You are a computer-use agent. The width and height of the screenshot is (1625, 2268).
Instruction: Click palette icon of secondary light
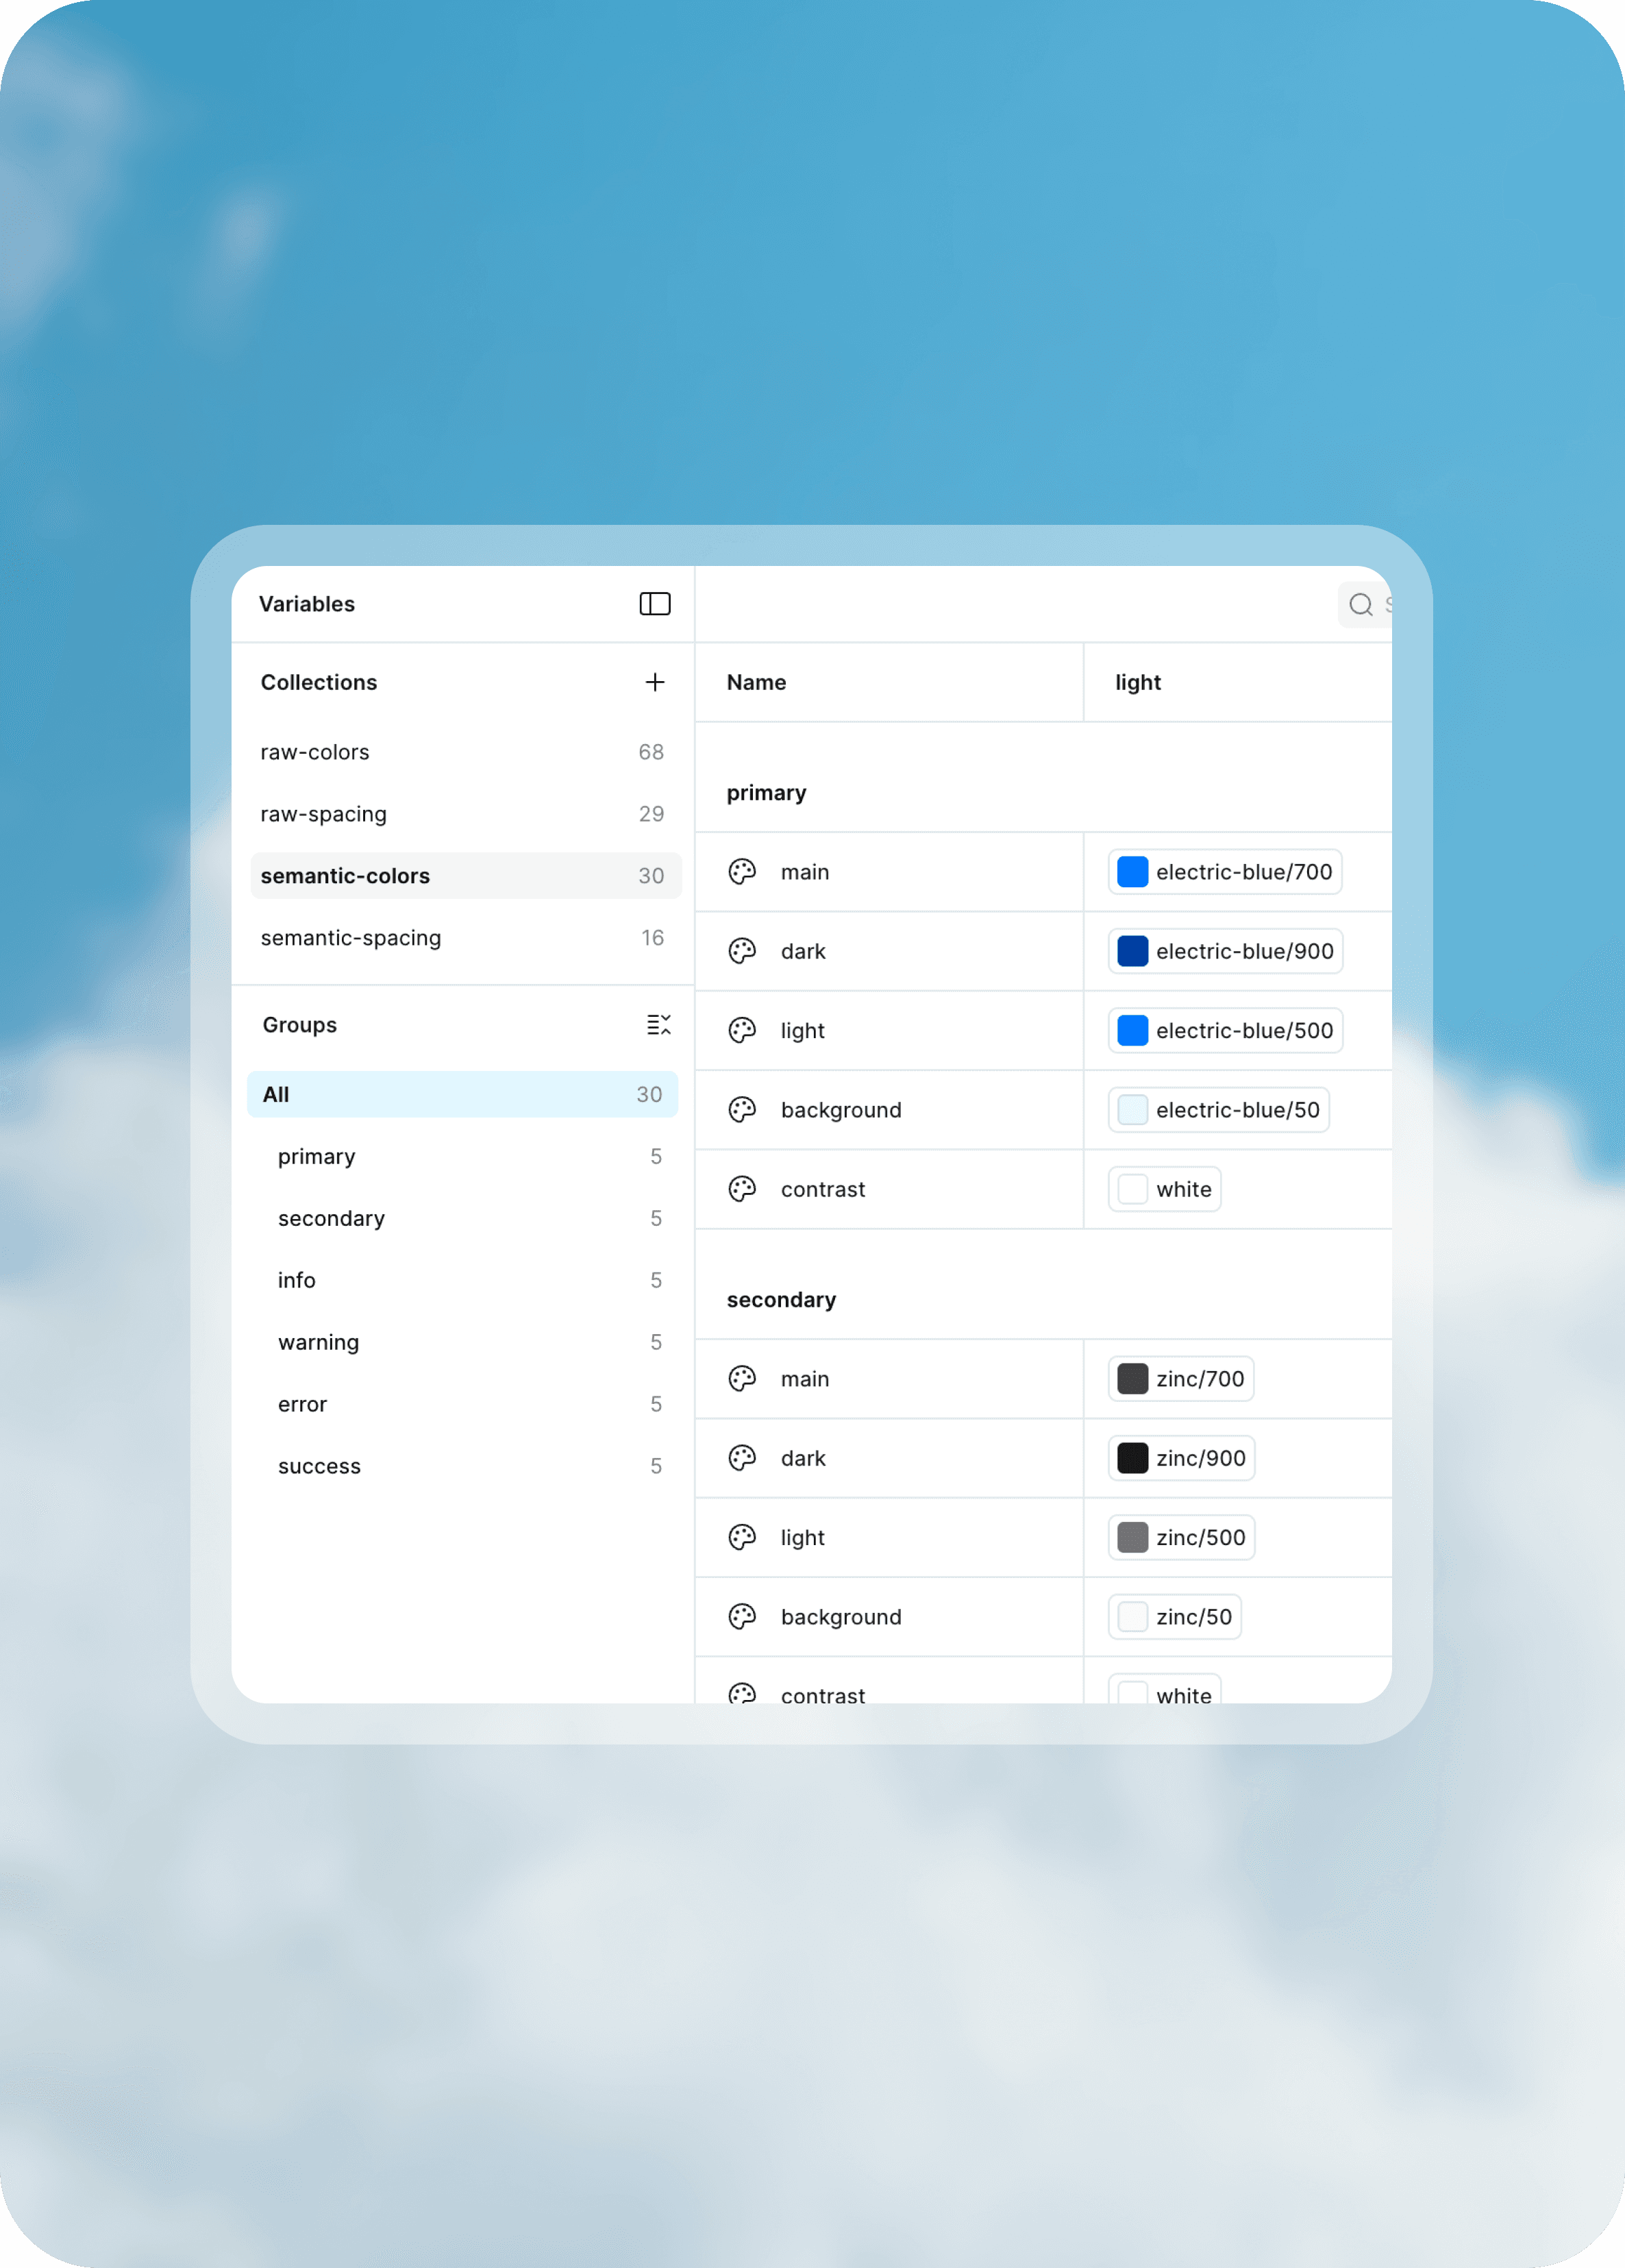tap(742, 1537)
